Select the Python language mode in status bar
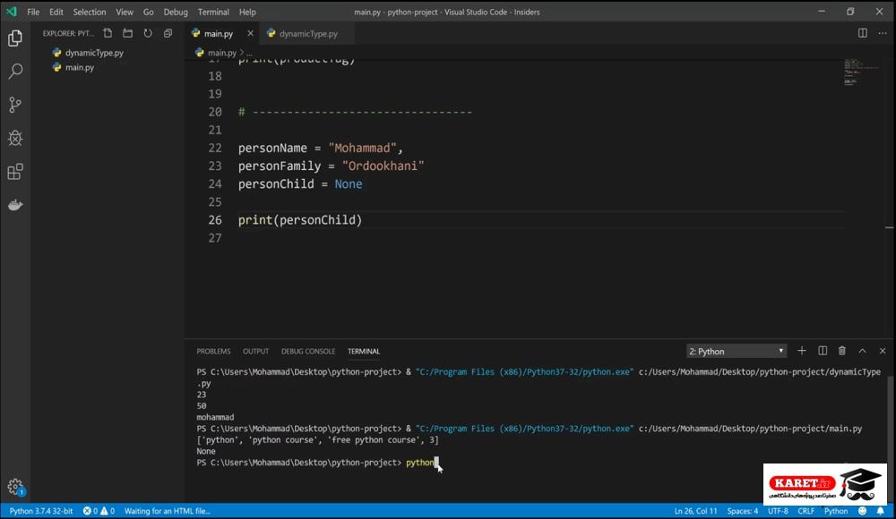The width and height of the screenshot is (896, 519). coord(836,511)
